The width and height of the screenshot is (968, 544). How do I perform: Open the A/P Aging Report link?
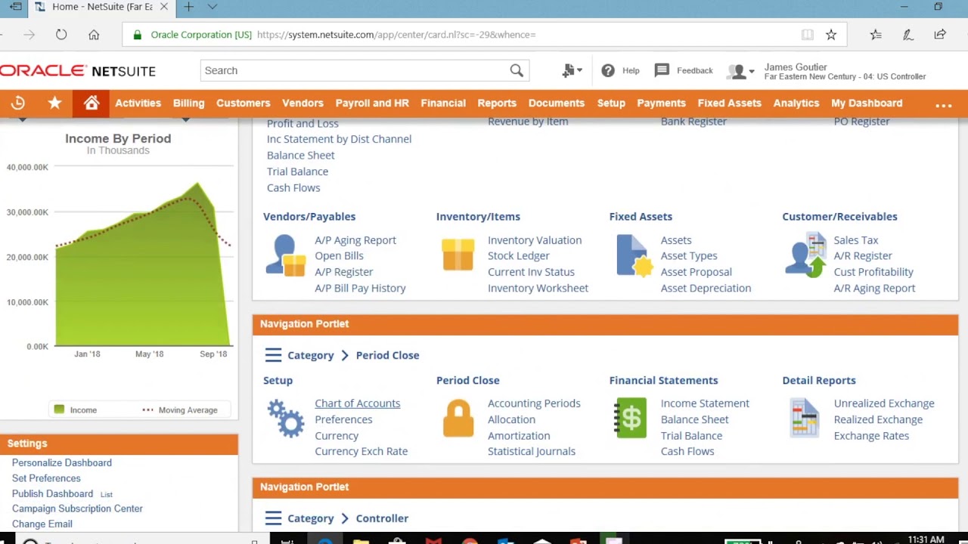point(355,240)
